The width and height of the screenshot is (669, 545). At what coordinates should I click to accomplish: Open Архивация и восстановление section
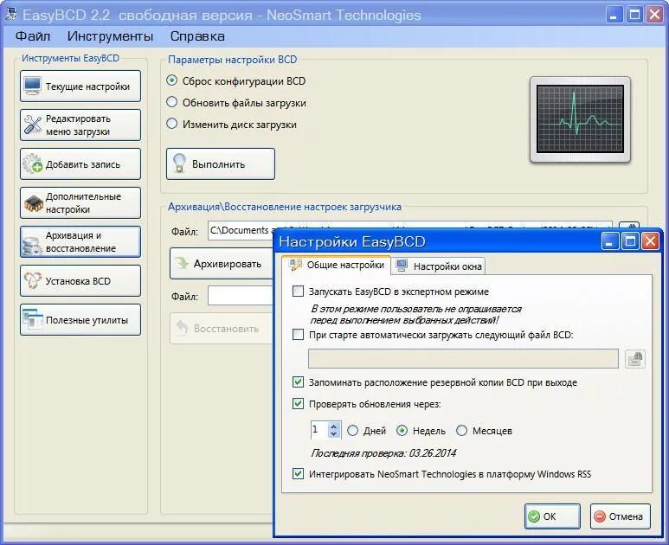click(80, 242)
